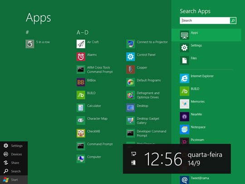245x184 pixels.
Task: Open the Desktop icon
Action: tap(131, 108)
